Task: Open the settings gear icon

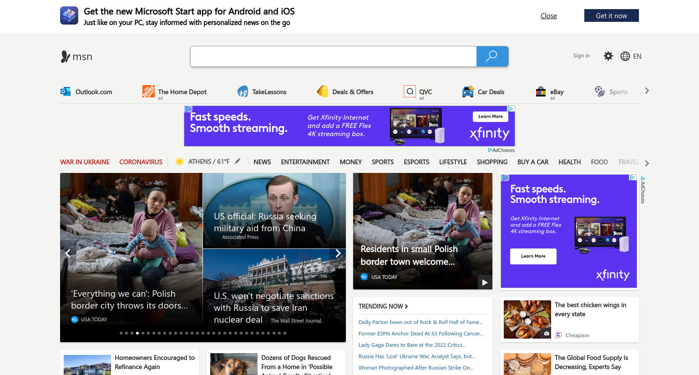Action: pos(608,56)
